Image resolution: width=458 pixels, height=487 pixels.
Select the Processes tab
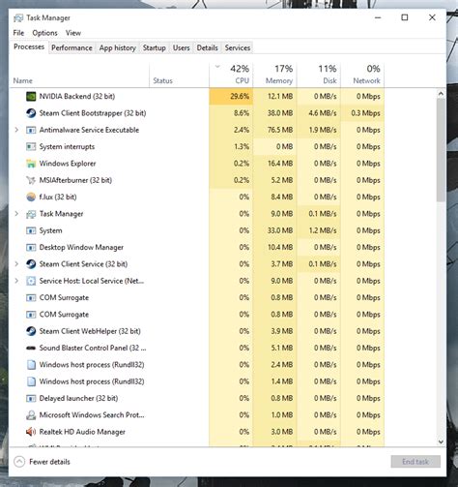coord(29,46)
